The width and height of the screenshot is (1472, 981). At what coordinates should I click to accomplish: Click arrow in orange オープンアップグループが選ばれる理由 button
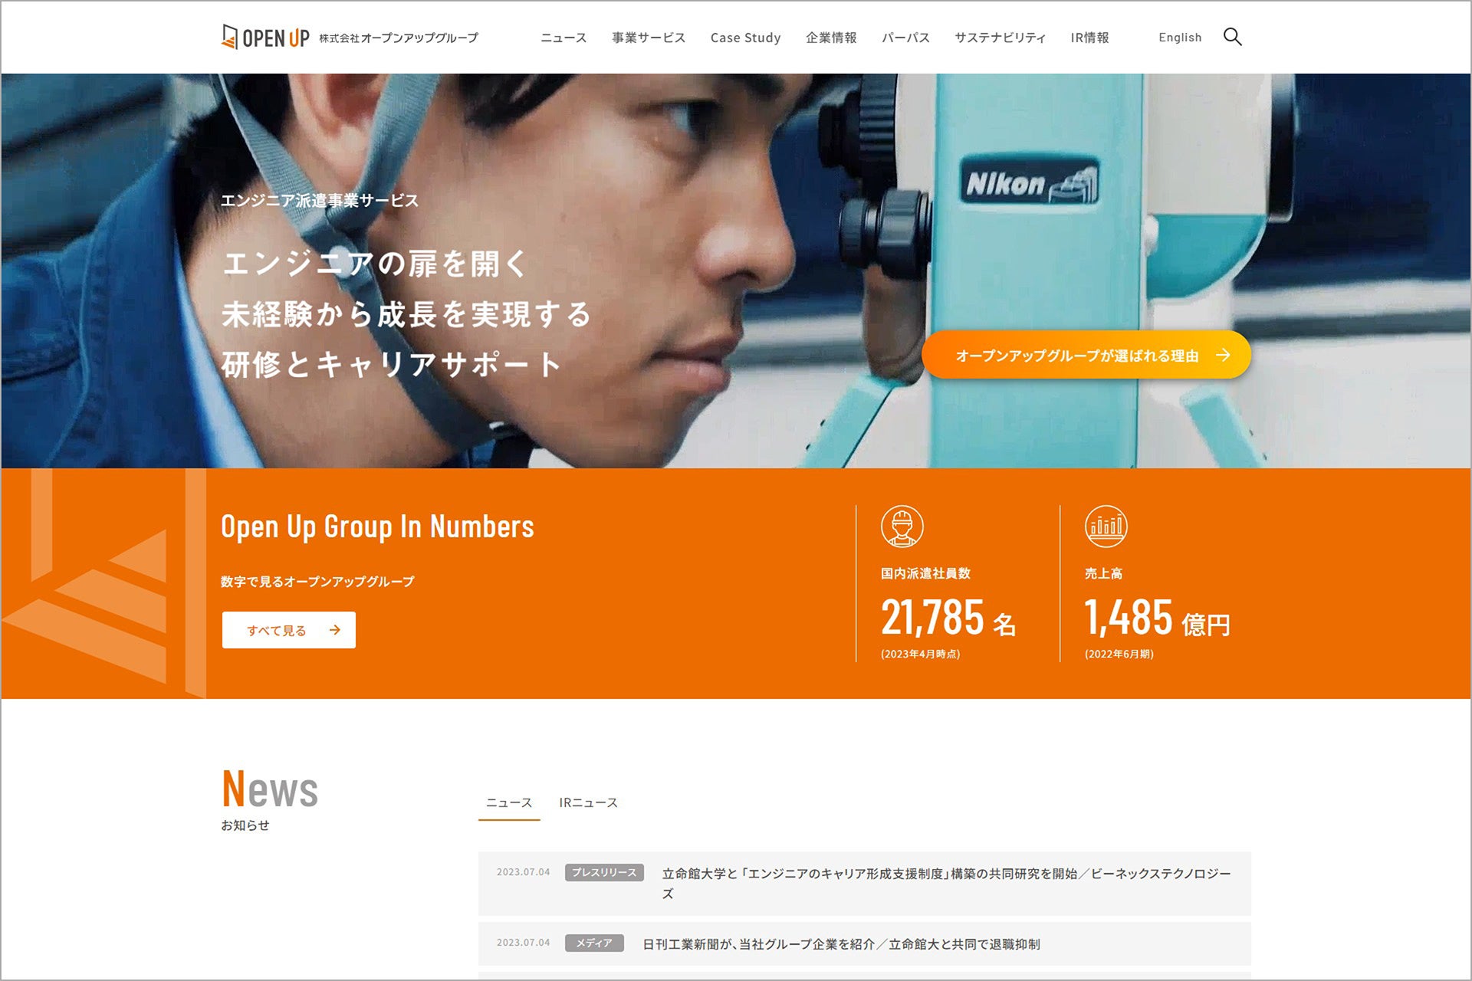pos(1223,355)
